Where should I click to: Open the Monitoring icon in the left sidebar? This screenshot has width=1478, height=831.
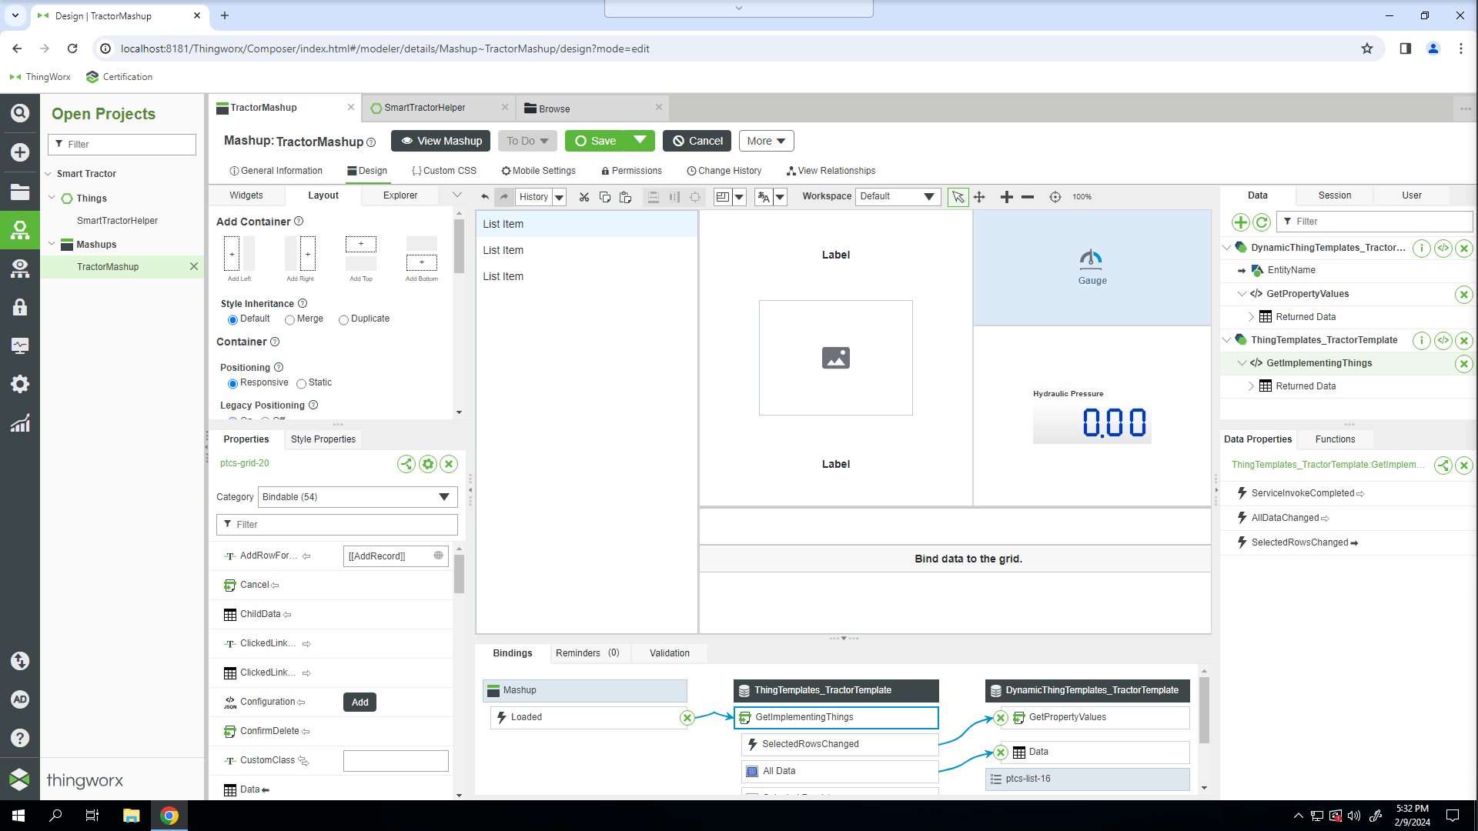pos(20,345)
